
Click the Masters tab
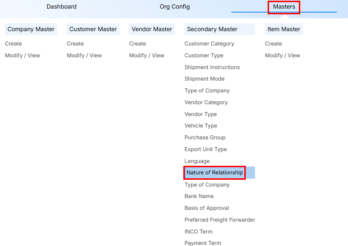pos(284,7)
